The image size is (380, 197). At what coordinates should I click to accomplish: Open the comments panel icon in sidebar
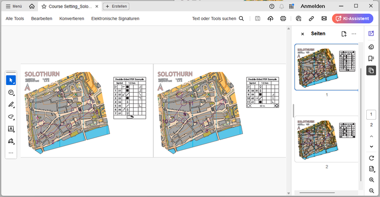[x=371, y=47]
